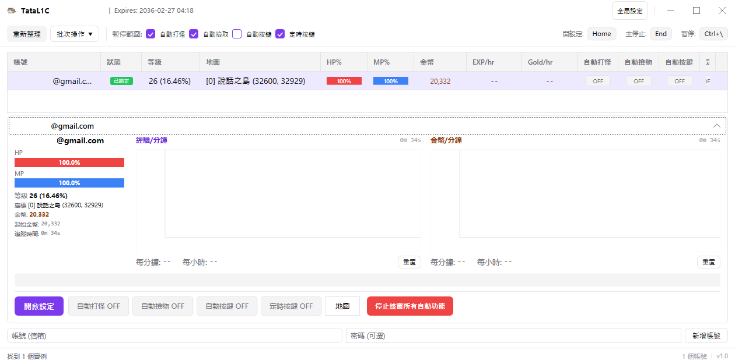
Task: Open the 批次操作 dropdown menu
Action: click(75, 34)
